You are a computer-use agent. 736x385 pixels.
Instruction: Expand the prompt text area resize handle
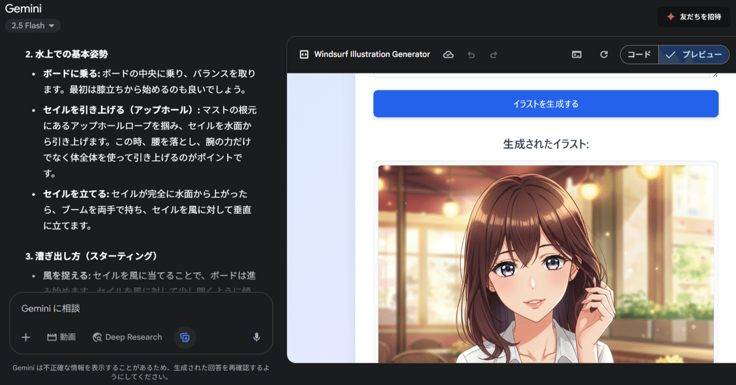click(x=715, y=74)
